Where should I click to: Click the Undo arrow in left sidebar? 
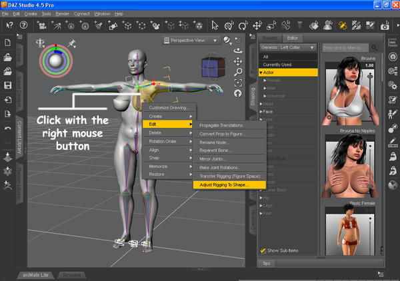(x=7, y=129)
